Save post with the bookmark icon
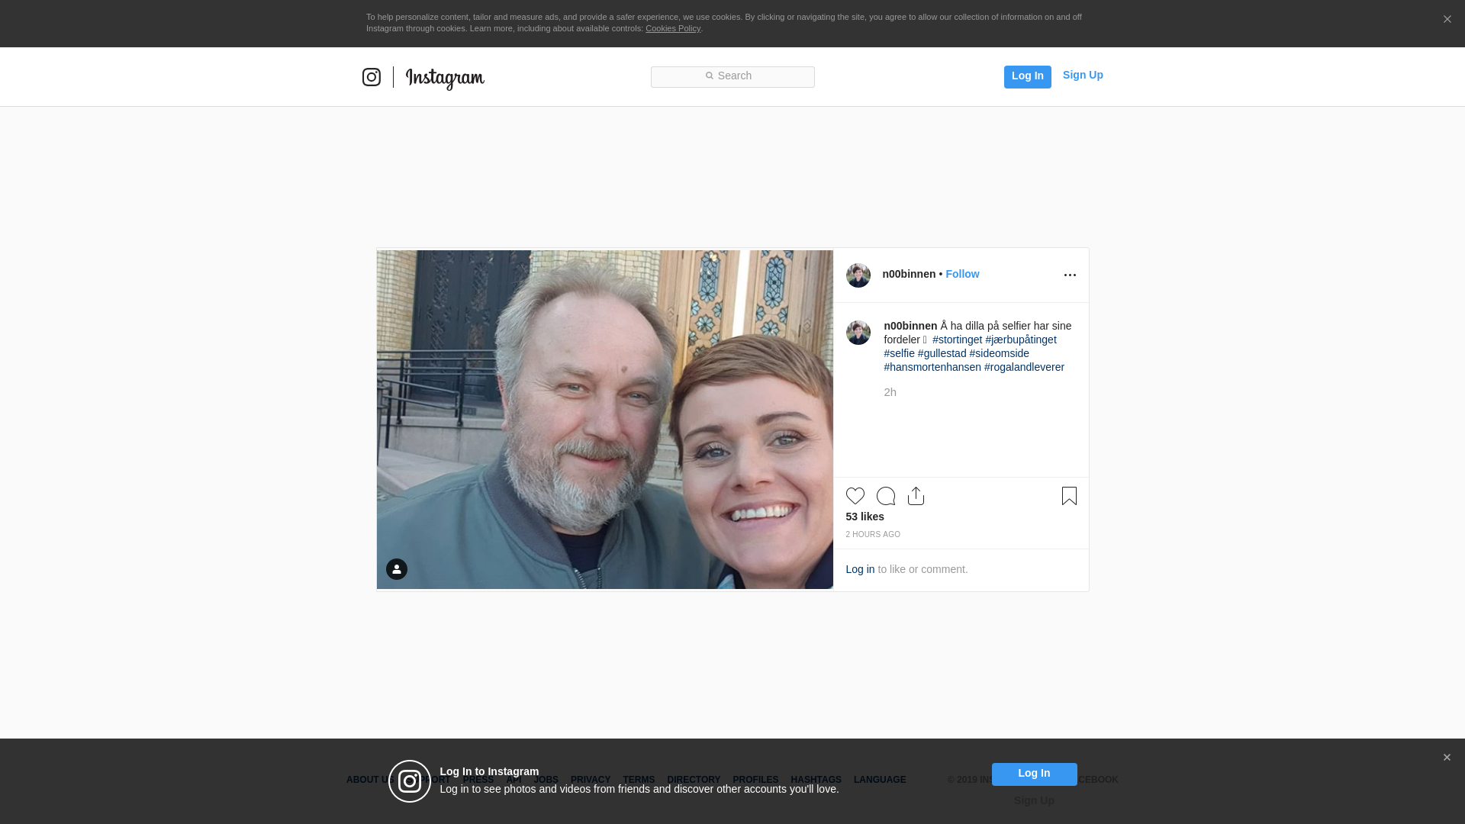Image resolution: width=1465 pixels, height=824 pixels. pyautogui.click(x=1069, y=496)
